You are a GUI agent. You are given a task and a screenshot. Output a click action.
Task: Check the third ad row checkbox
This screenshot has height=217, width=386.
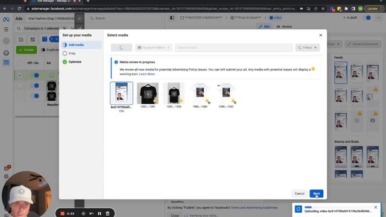20,96
